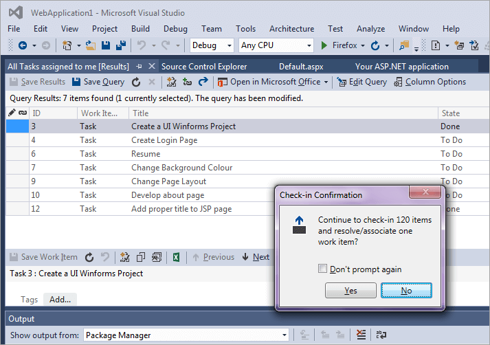Select the Change Background Colour task row

point(248,168)
